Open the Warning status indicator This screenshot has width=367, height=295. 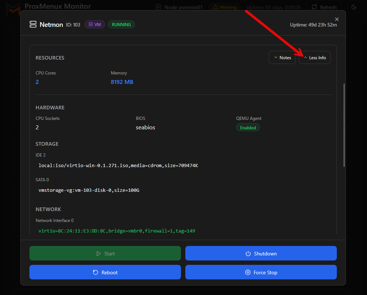(224, 7)
